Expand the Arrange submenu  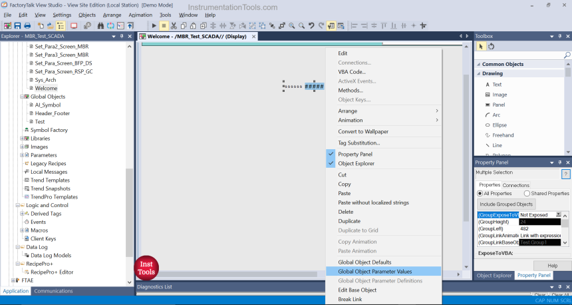[x=383, y=111]
